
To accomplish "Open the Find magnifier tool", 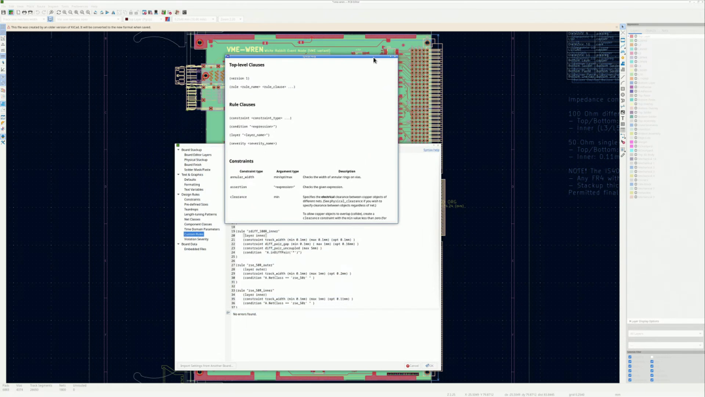I will point(52,12).
